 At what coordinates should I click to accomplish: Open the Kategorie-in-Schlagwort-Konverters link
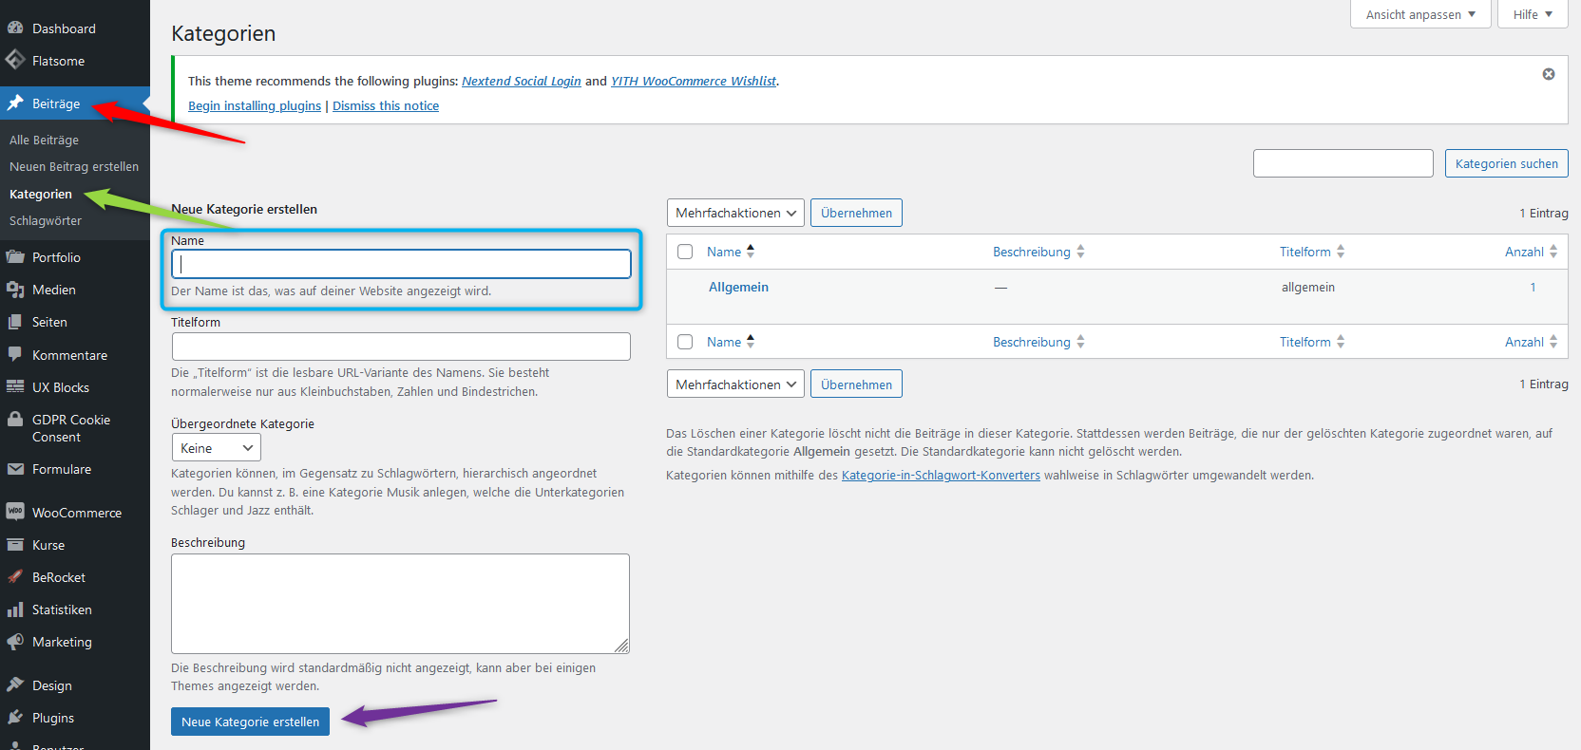point(941,475)
